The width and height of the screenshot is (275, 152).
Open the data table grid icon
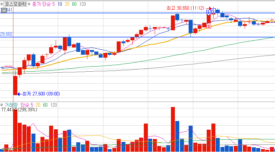click(4, 10)
